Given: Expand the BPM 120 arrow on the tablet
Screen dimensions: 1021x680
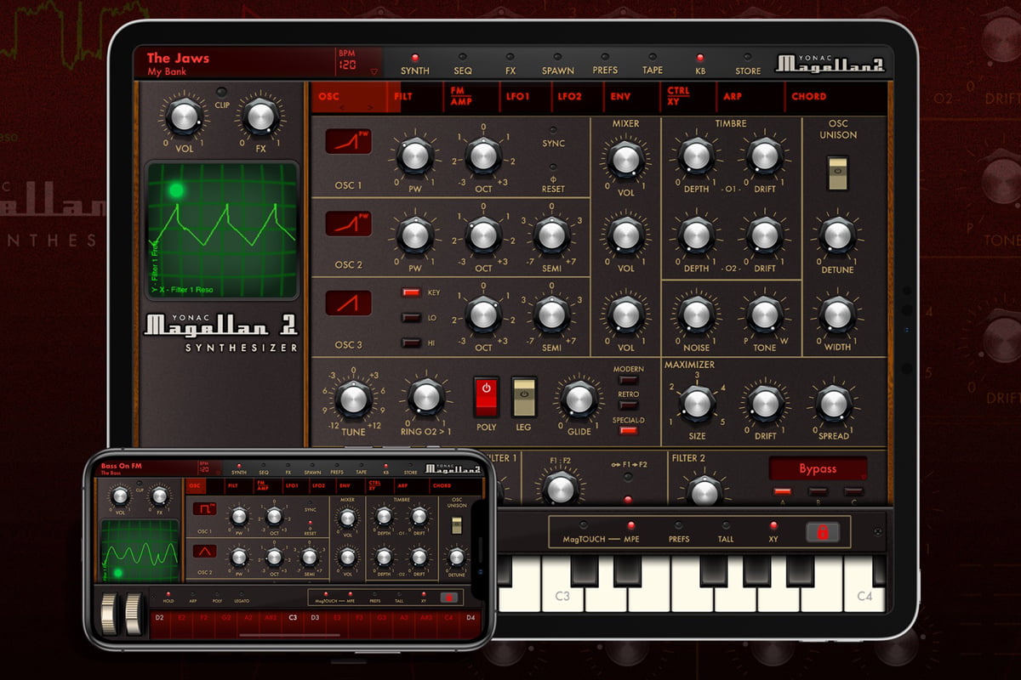Looking at the screenshot, I should [x=374, y=72].
